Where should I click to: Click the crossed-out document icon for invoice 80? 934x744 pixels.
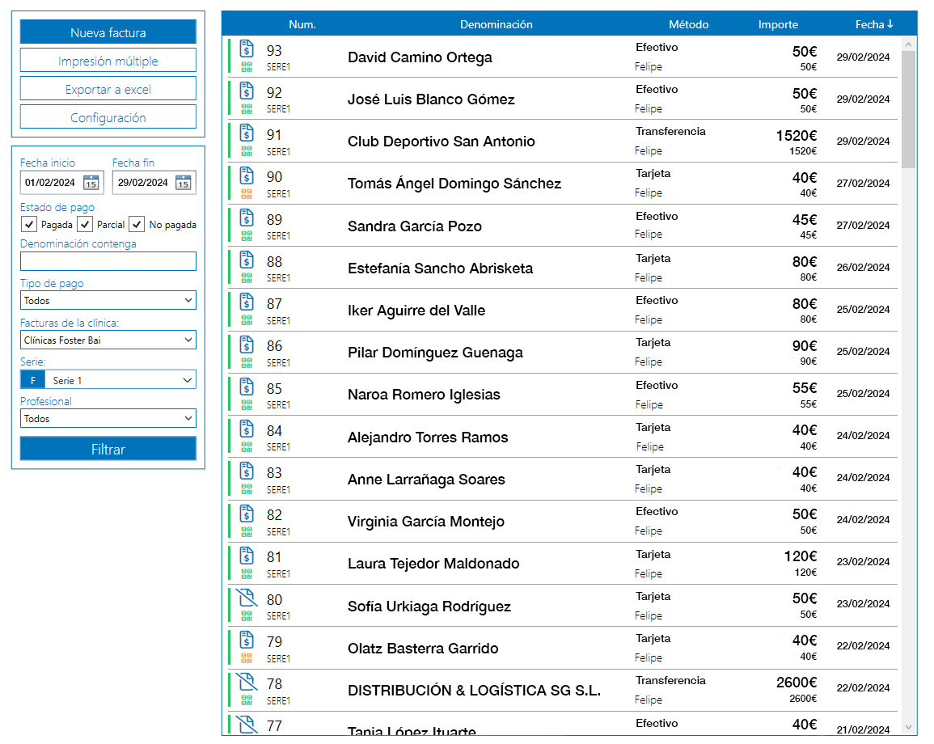point(247,598)
